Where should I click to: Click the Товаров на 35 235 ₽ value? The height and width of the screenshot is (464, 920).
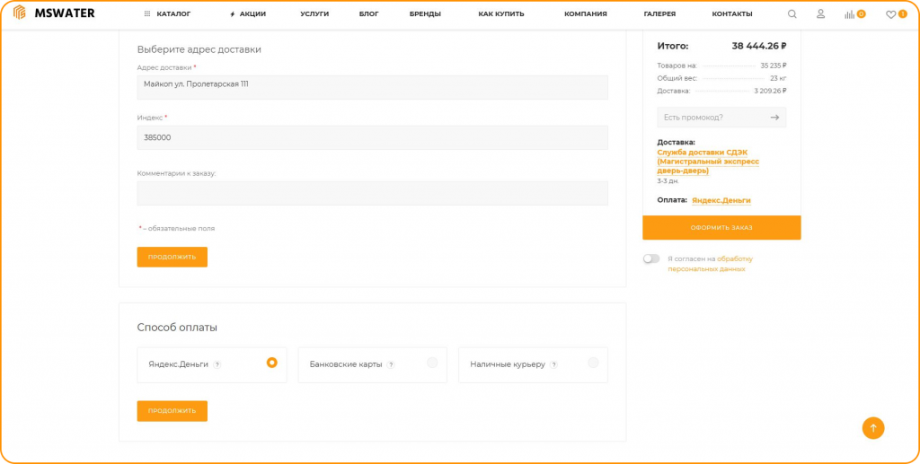(x=774, y=66)
